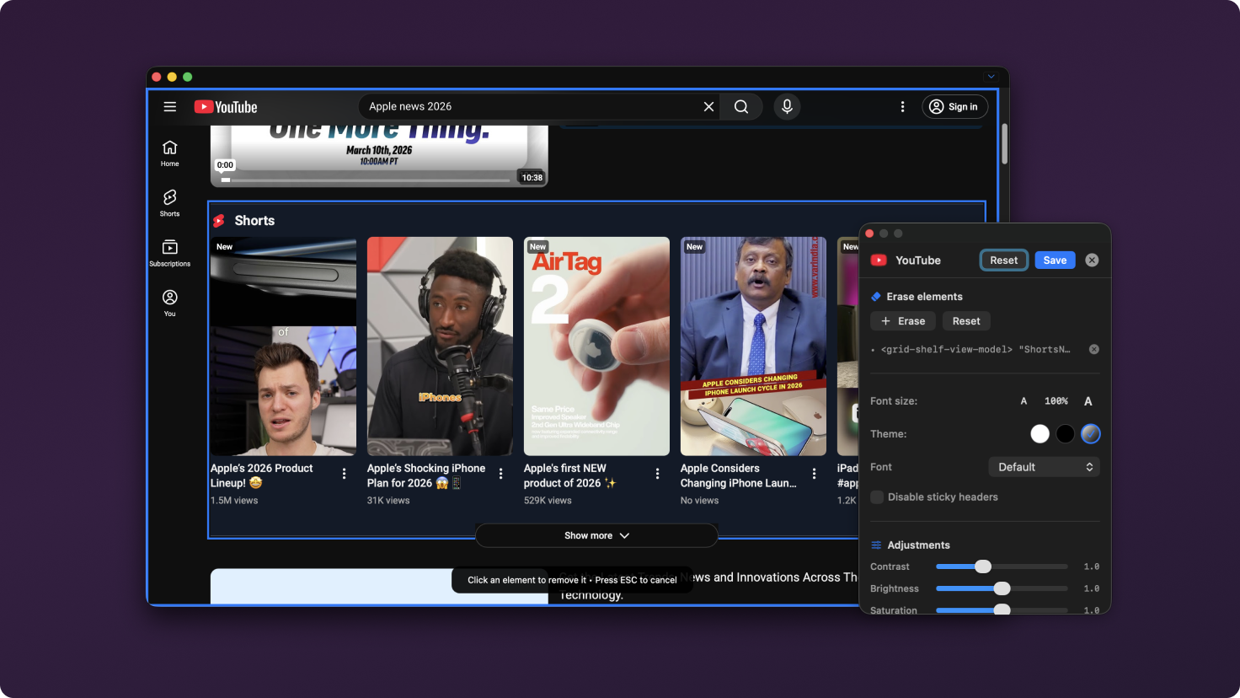1240x698 pixels.
Task: Open Shorts in the sidebar
Action: click(x=170, y=203)
